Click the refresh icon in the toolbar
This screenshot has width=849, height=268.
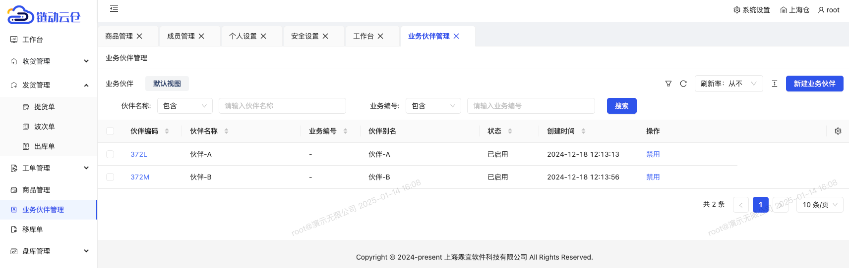pyautogui.click(x=683, y=84)
